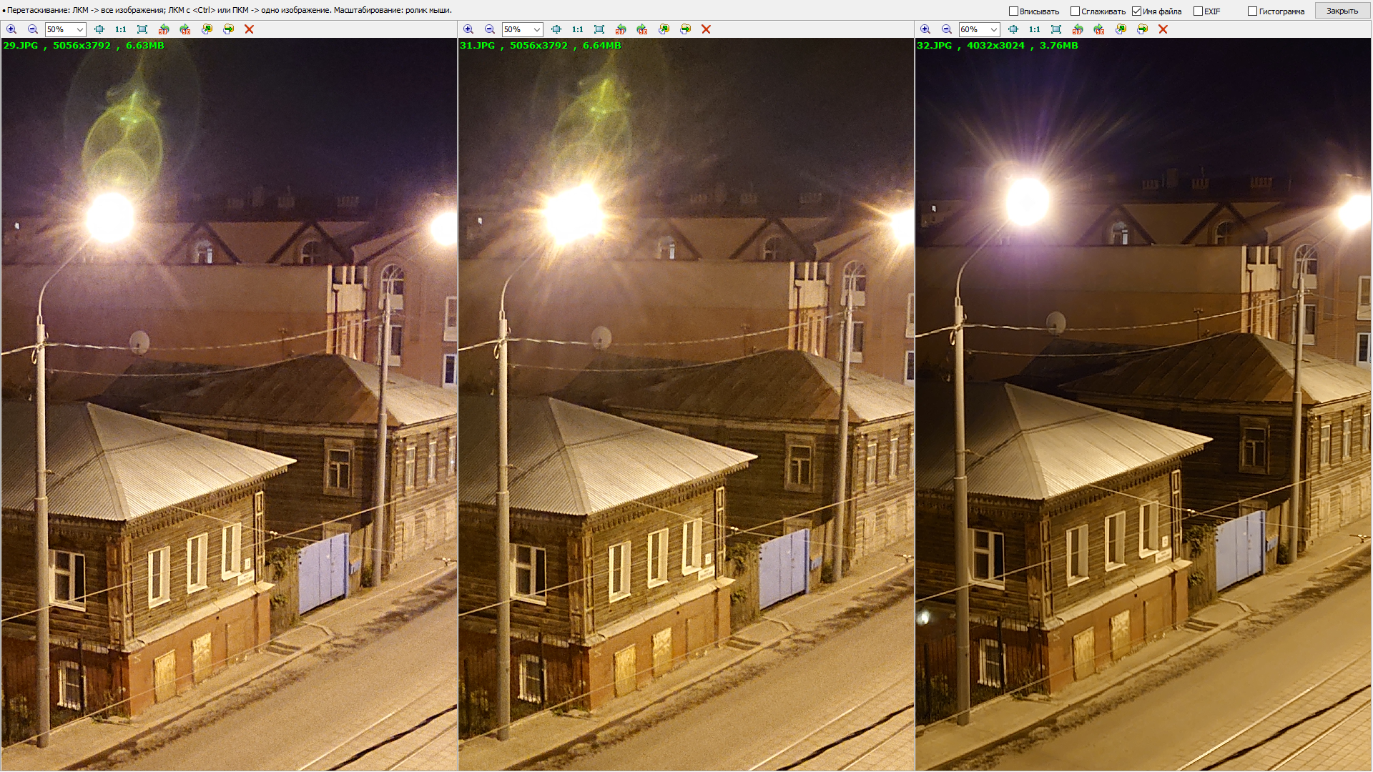Delete 29.JPG with the red X
Screen dimensions: 1373x772
pyautogui.click(x=249, y=29)
